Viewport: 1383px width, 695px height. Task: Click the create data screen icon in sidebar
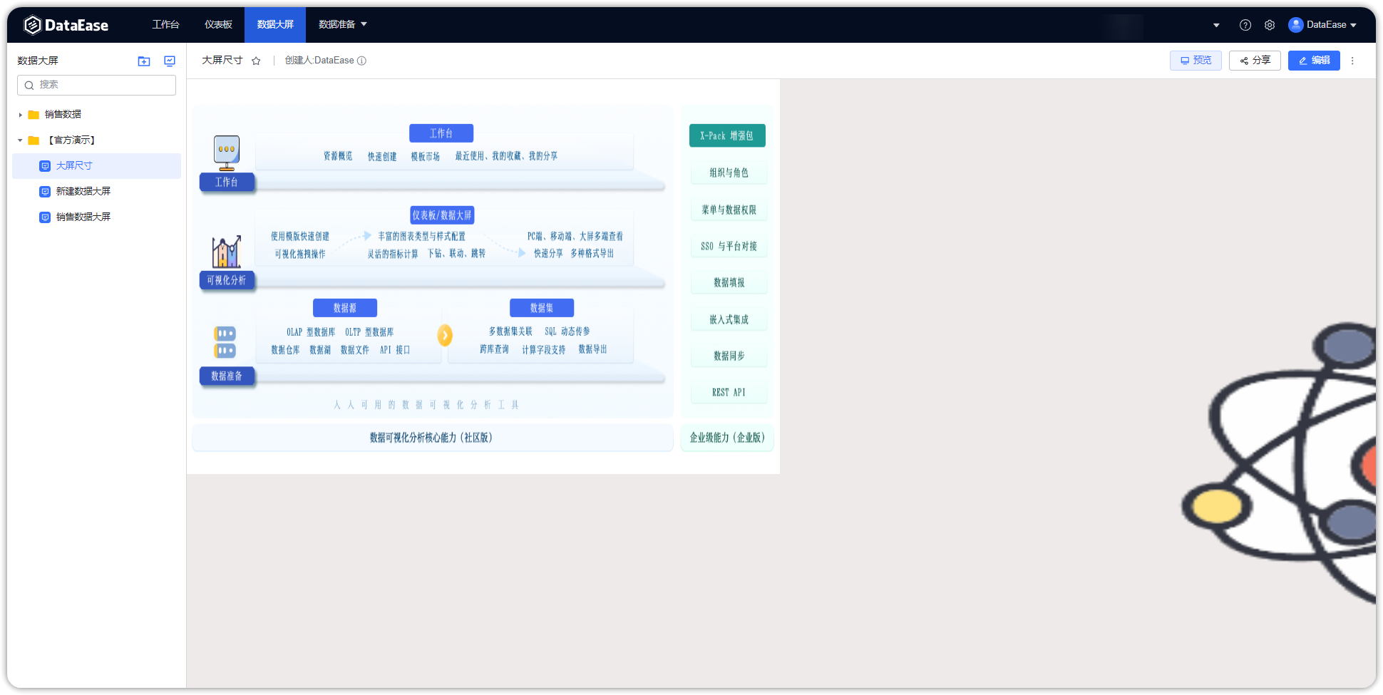(169, 61)
